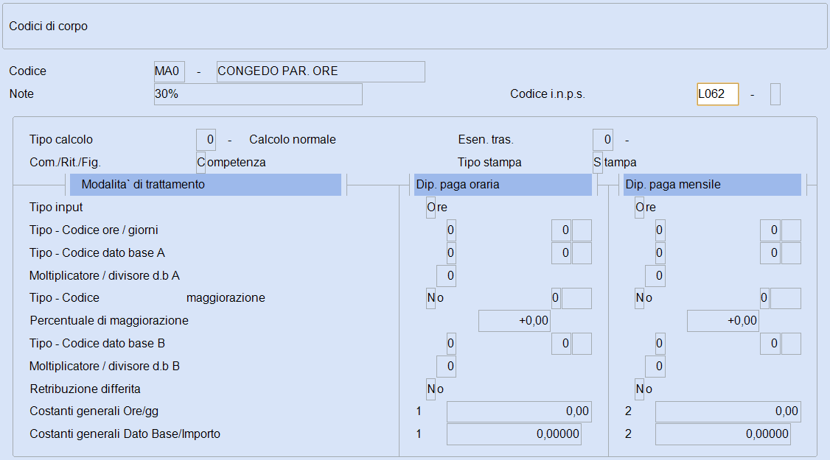This screenshot has width=830, height=460.
Task: Select Moltiplicatore d.b B field for paga mensile
Action: pos(655,366)
